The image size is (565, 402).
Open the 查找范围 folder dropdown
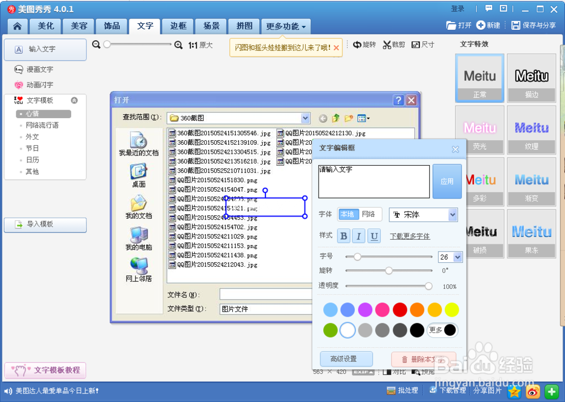(x=305, y=118)
